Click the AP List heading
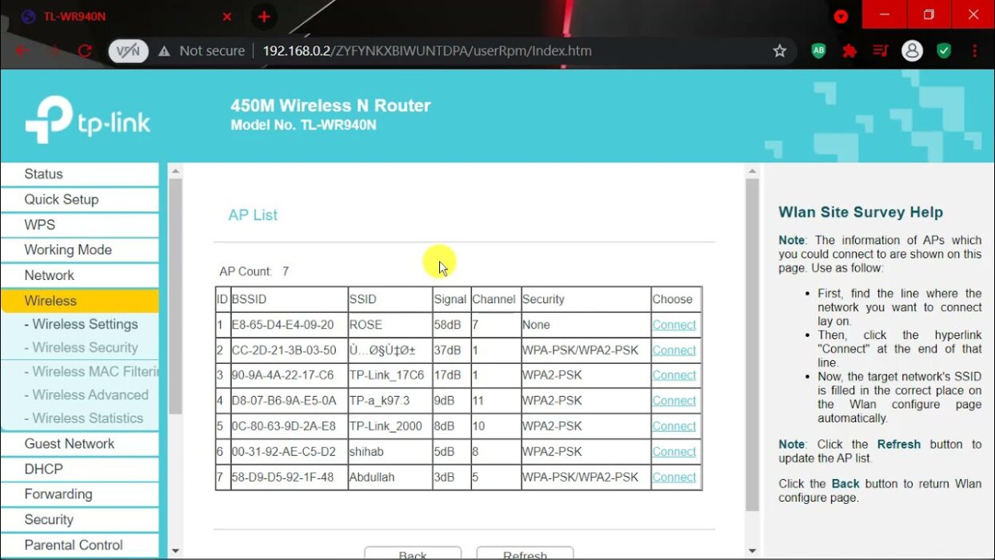This screenshot has width=995, height=560. (x=253, y=215)
